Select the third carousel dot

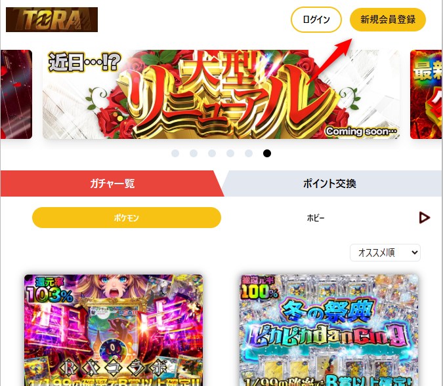click(x=212, y=153)
